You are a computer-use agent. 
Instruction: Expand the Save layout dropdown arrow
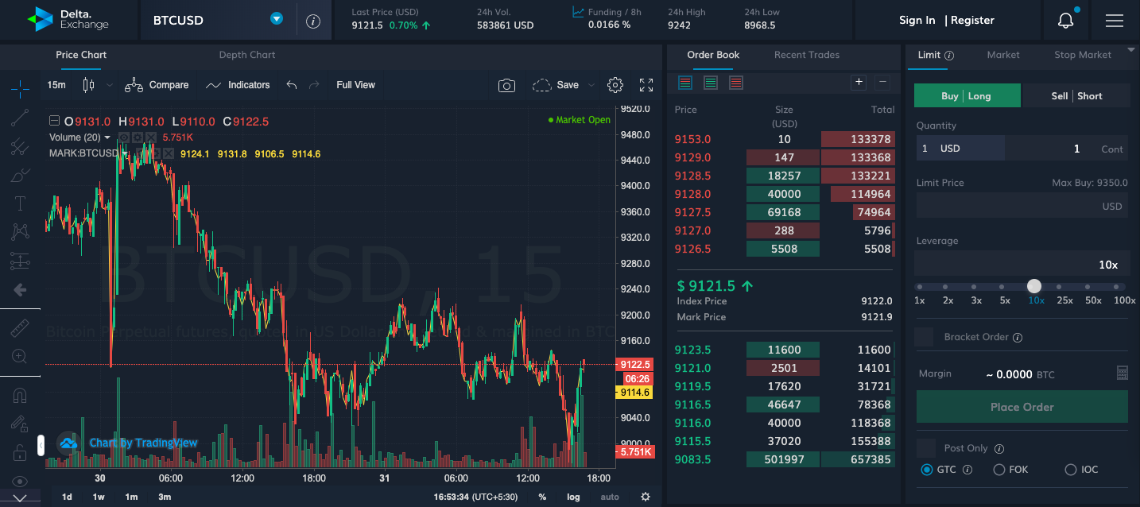[591, 85]
